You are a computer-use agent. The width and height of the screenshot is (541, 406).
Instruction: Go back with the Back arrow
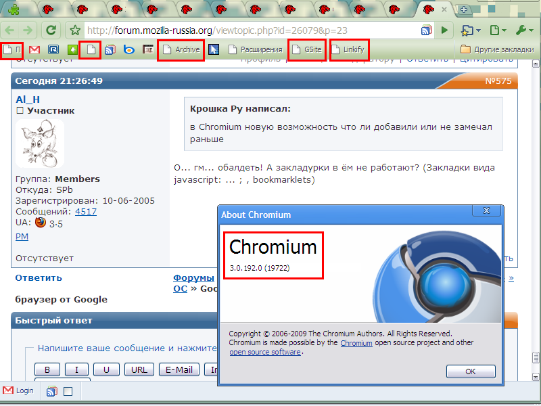click(x=9, y=30)
